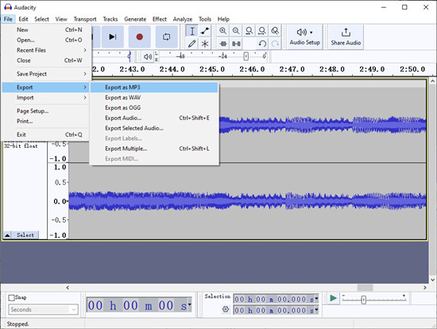Select Export Selected Audio...
This screenshot has height=329, width=437.
pyautogui.click(x=154, y=128)
